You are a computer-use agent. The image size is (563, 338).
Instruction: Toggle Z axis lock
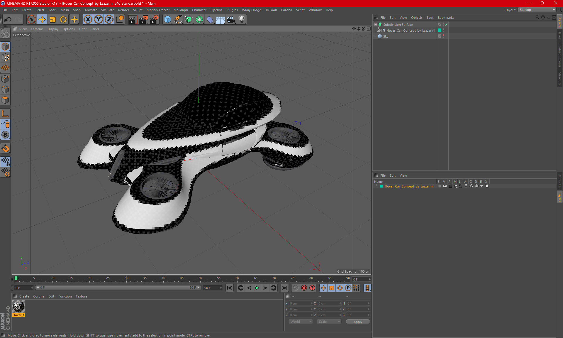[109, 19]
